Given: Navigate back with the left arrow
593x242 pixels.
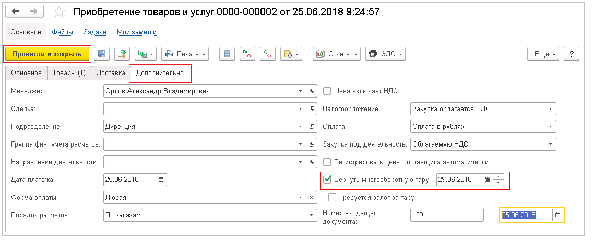Looking at the screenshot, I should [16, 11].
